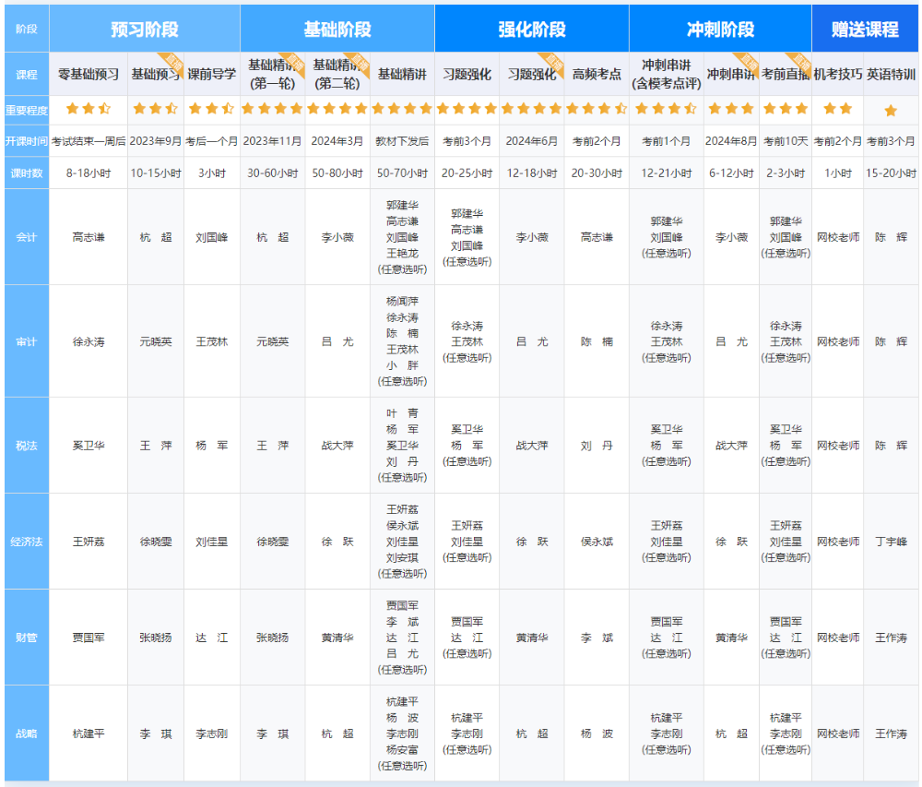The width and height of the screenshot is (922, 787).
Task: Click the 直播 badge on 基础预习
Action: point(173,62)
